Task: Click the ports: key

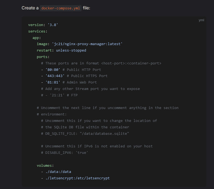Action: [43, 57]
